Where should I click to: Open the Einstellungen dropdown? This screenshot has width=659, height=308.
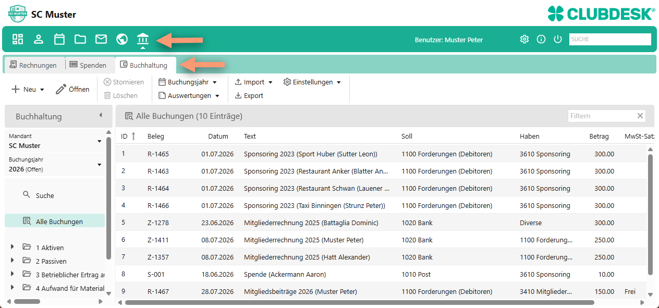[x=312, y=82]
